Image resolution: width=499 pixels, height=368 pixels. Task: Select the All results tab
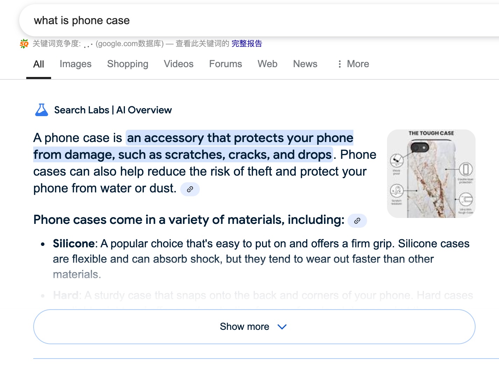38,64
